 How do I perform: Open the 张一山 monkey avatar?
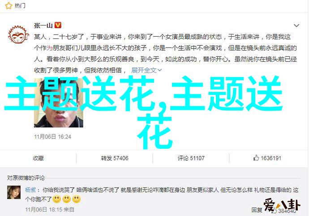click(18, 35)
